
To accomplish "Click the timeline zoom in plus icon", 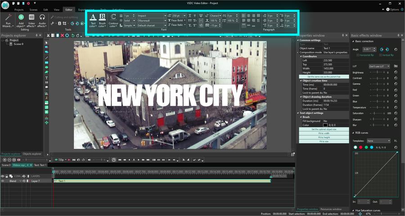I will pos(4,160).
